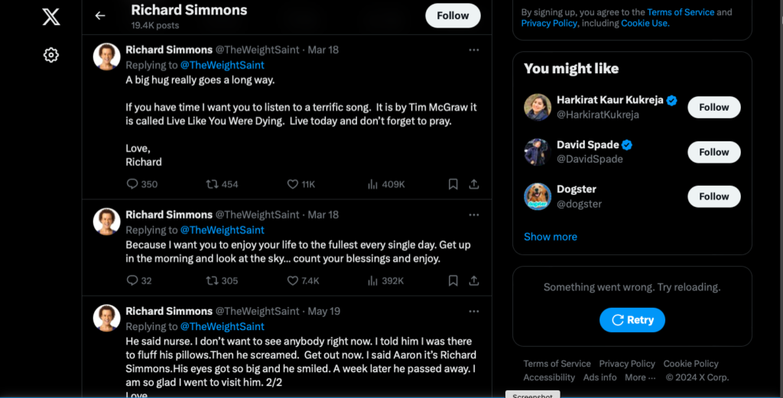783x398 pixels.
Task: Expand the 'More' footer menu
Action: (640, 377)
